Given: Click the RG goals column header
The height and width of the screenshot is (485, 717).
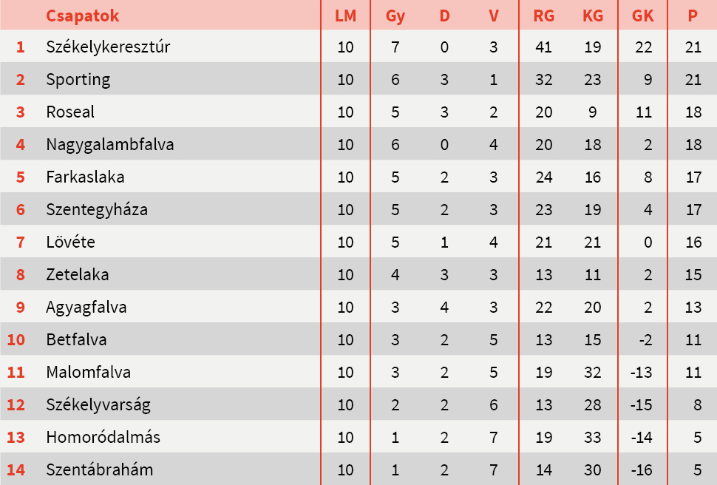Looking at the screenshot, I should (x=543, y=16).
